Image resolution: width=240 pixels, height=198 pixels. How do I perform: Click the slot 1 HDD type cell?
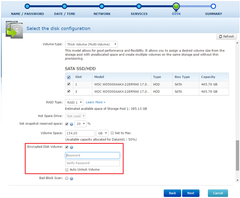coord(162,84)
